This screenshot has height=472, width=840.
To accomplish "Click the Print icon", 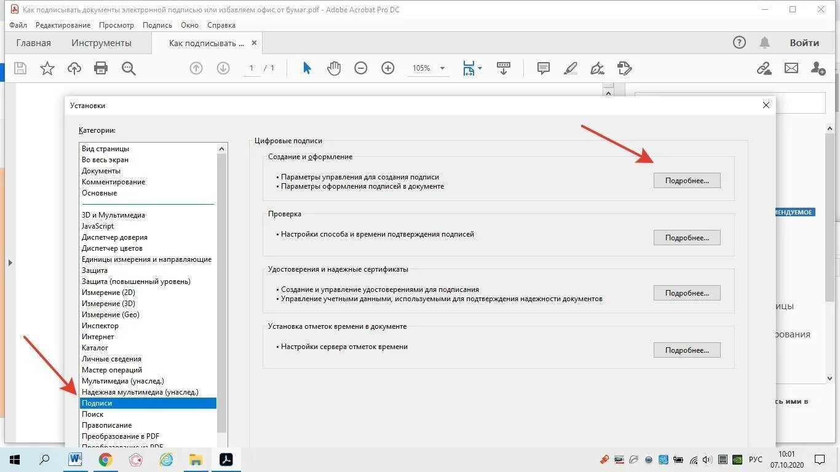I will click(101, 68).
